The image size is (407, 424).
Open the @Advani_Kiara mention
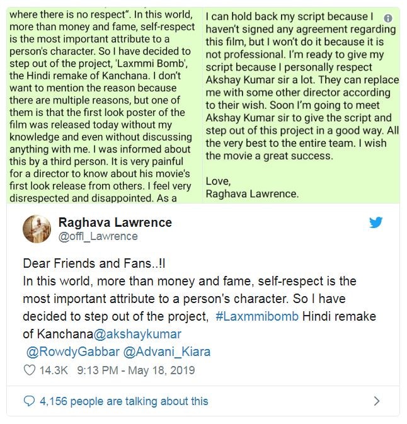pyautogui.click(x=167, y=352)
